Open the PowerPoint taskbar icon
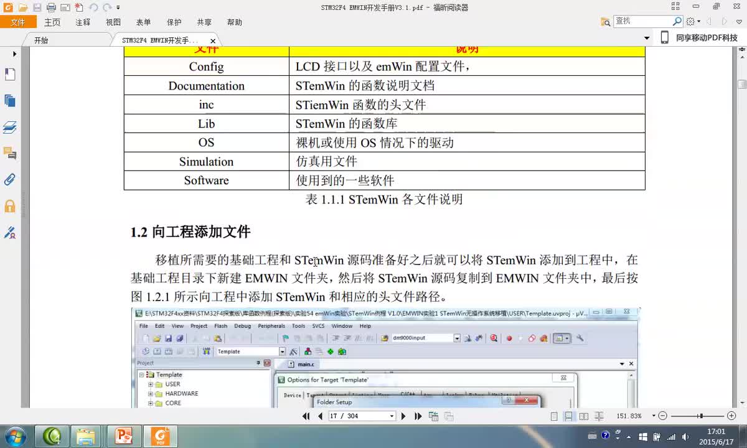 click(x=125, y=436)
